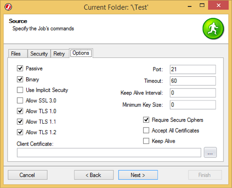Select the Options tab

(81, 53)
